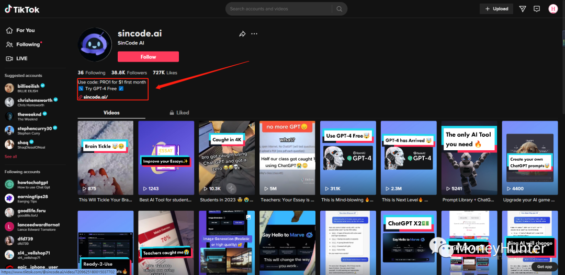Click caption 'This is Mind-blowing'
This screenshot has width=565, height=275.
tap(348, 199)
